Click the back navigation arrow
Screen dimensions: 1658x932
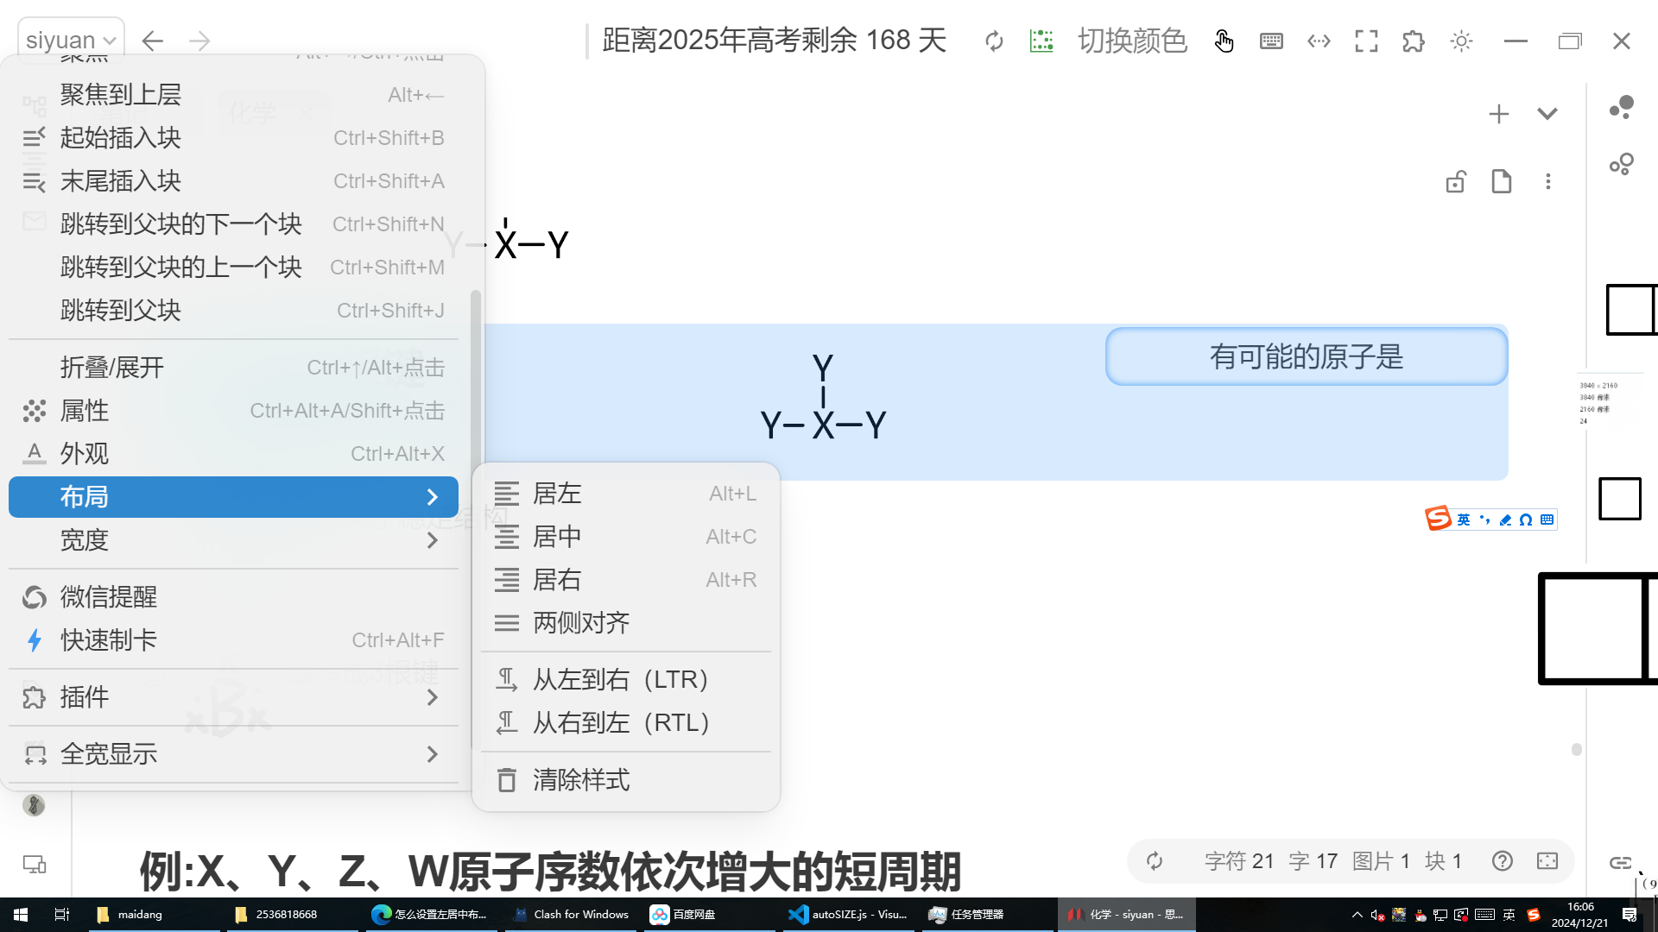153,41
